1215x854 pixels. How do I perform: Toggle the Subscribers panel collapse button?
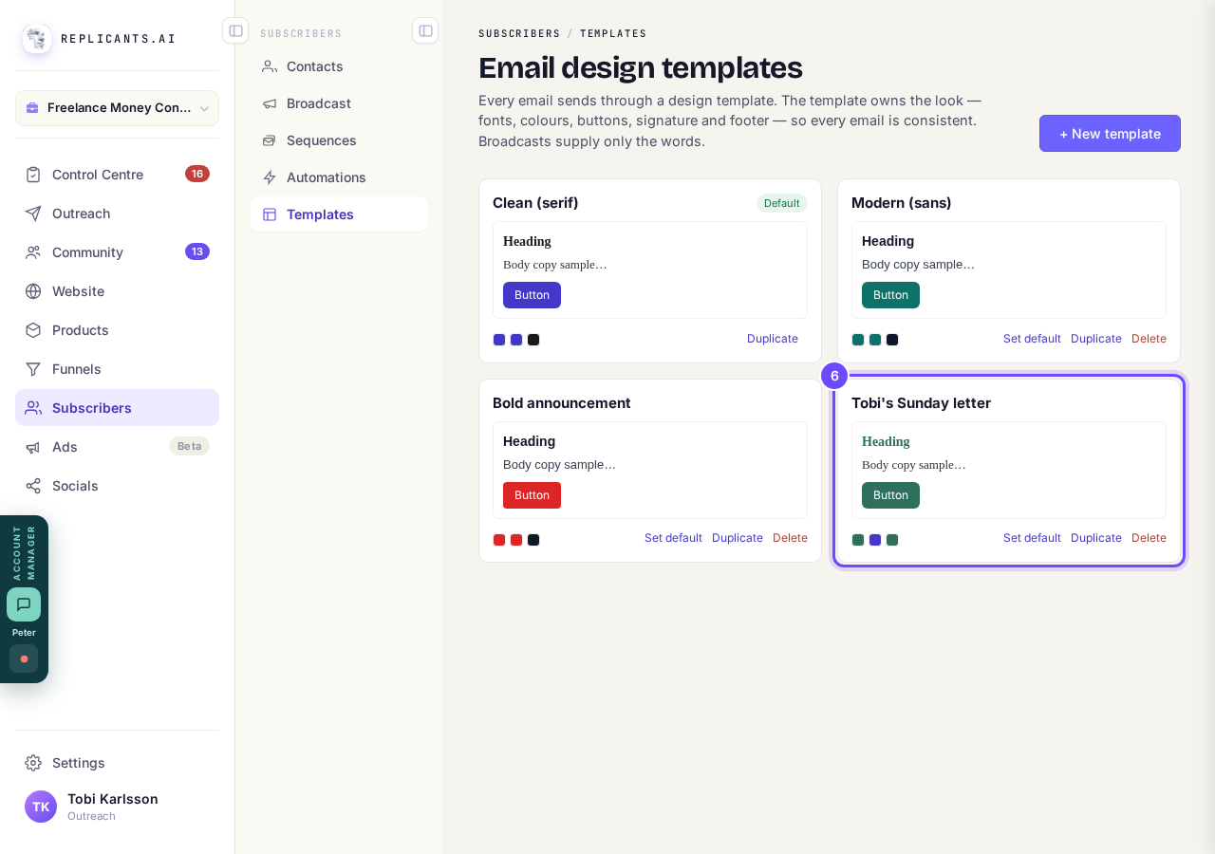(x=425, y=30)
